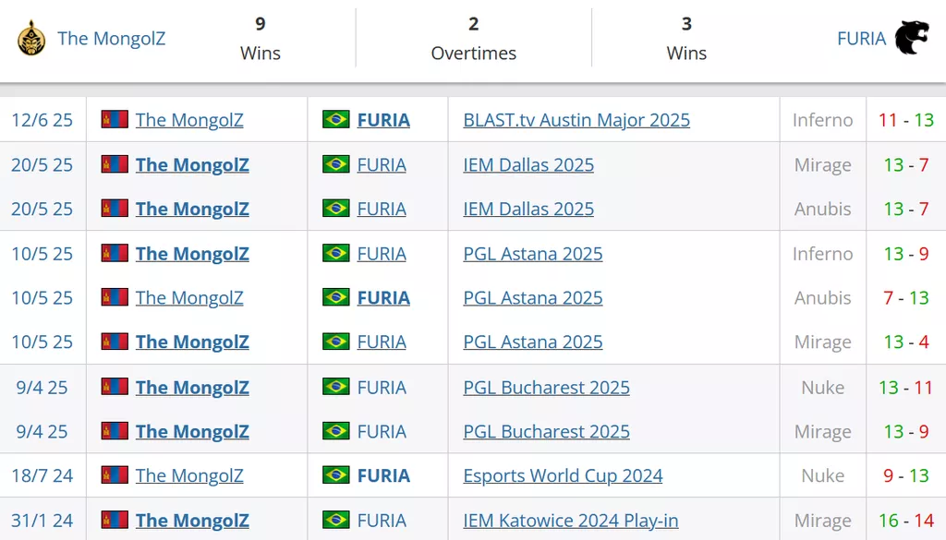Click Mongolia flag in IEM Katowice row
The width and height of the screenshot is (946, 540).
(115, 520)
